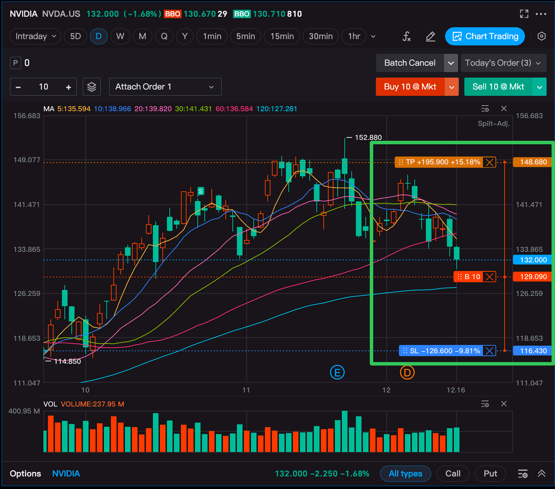The height and width of the screenshot is (489, 555).
Task: Click Batch Cancel button
Action: click(x=410, y=63)
